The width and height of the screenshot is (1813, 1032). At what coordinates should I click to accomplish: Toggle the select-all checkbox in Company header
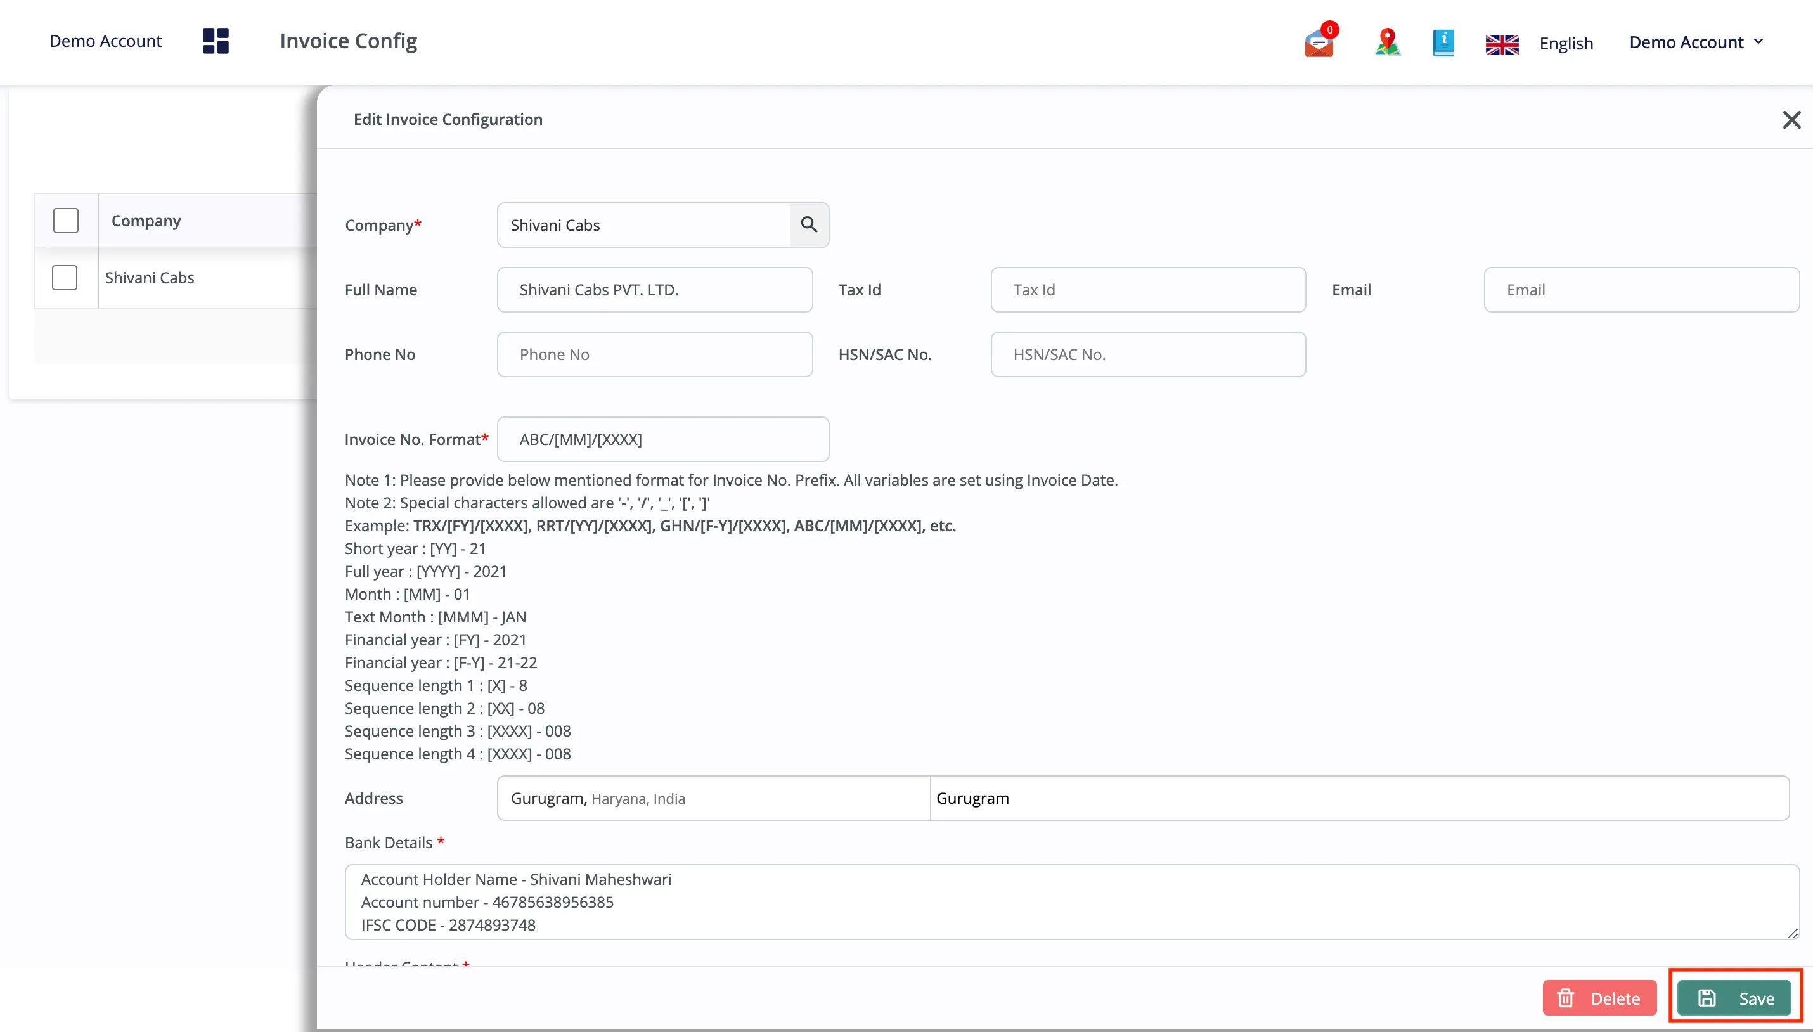pos(66,221)
